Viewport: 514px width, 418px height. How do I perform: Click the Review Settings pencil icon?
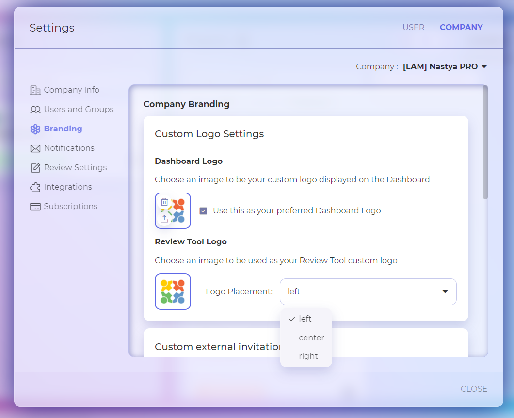pyautogui.click(x=35, y=168)
